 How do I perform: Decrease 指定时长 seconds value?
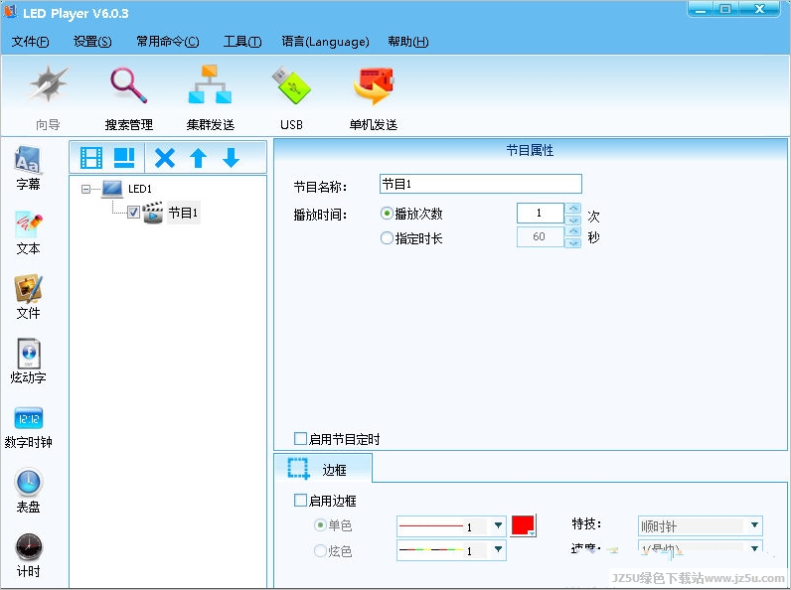(x=573, y=242)
